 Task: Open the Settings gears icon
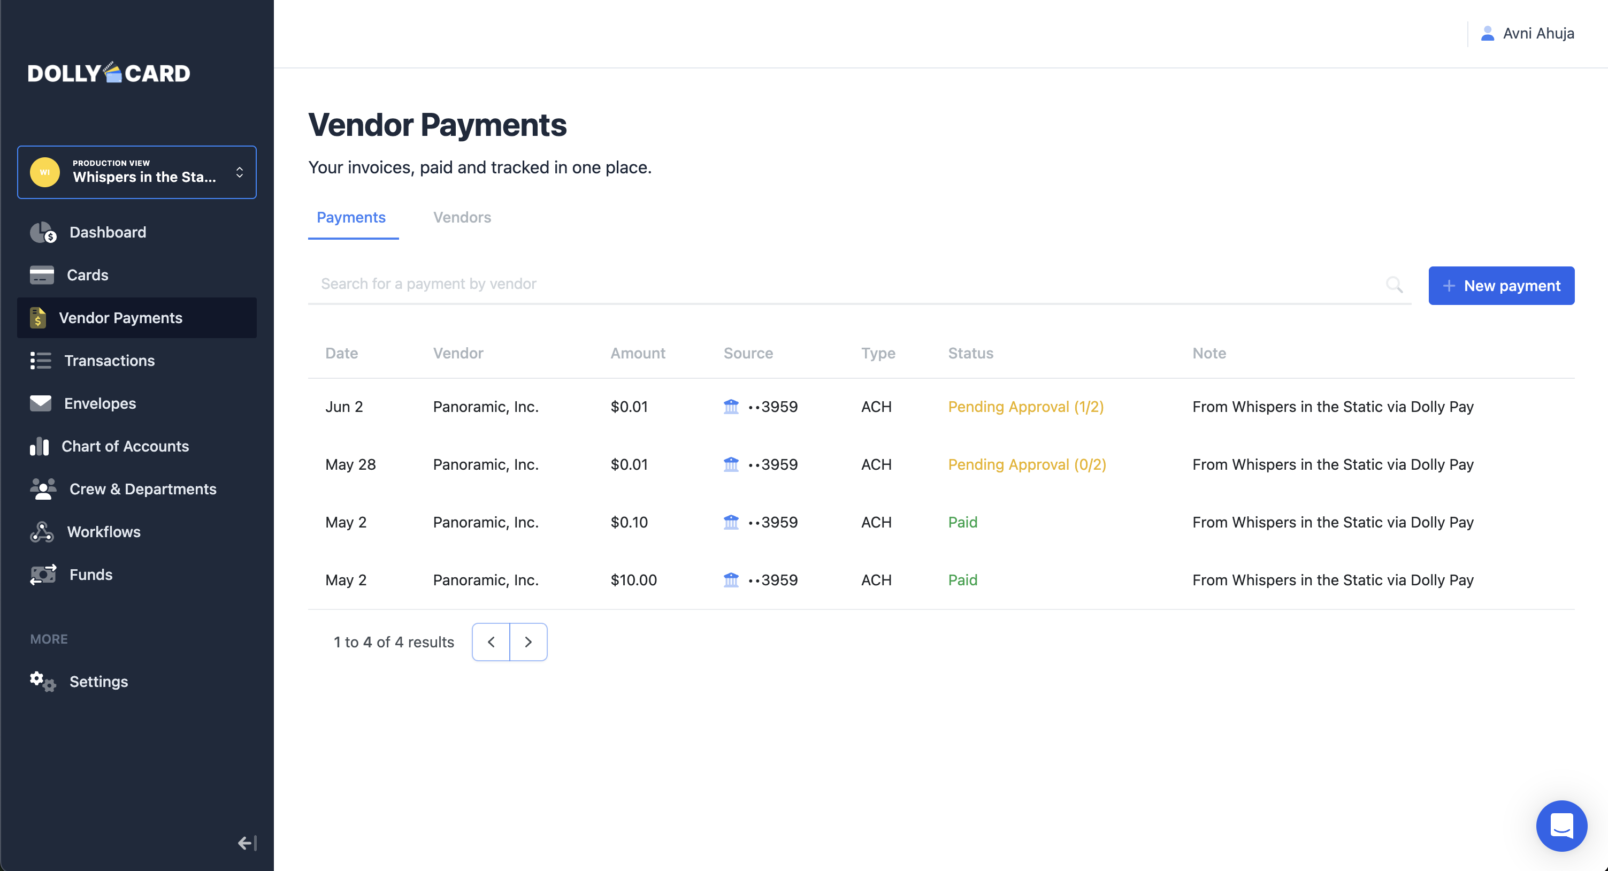coord(43,681)
